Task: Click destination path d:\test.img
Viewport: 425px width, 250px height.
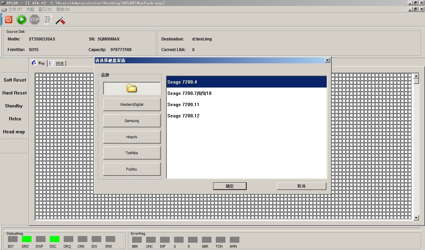Action: (202, 39)
